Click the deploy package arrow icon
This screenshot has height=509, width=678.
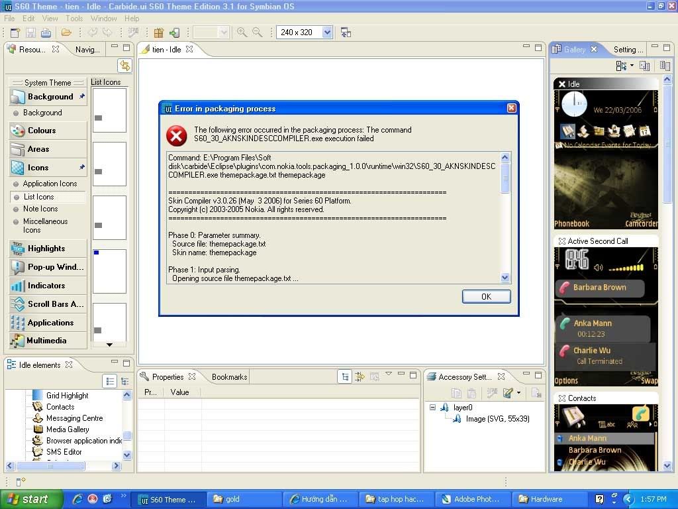coord(175,32)
